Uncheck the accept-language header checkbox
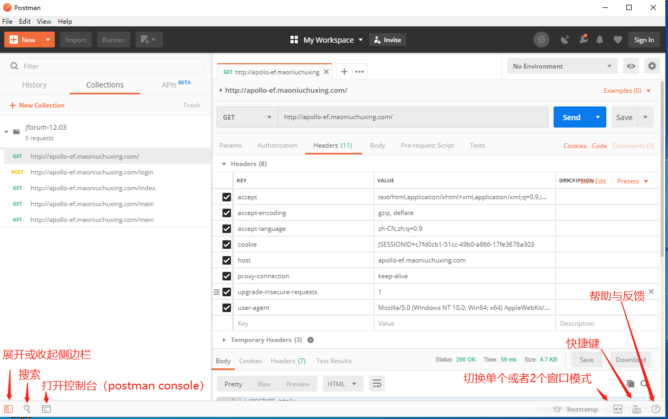This screenshot has width=668, height=419. 227,229
